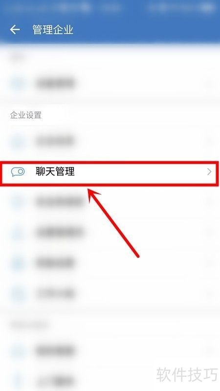Tap the icon of the fourth row below 聊天管理
This screenshot has height=391, width=220.
pos(18,294)
